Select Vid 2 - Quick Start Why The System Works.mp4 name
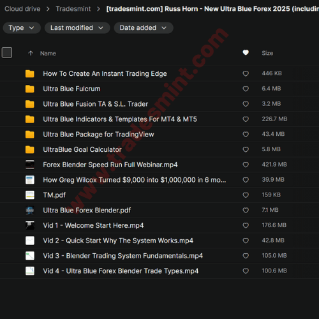The height and width of the screenshot is (319, 319). (118, 241)
